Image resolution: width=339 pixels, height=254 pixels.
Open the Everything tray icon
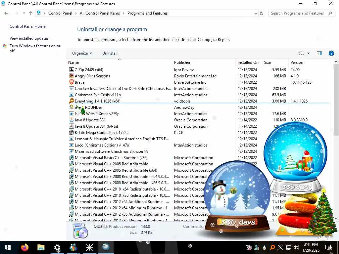click(272, 247)
